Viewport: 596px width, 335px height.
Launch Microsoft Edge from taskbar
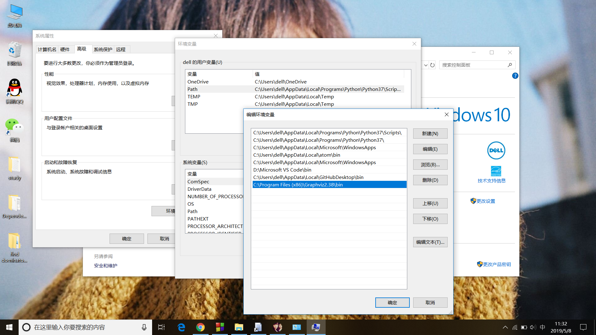[x=181, y=327]
